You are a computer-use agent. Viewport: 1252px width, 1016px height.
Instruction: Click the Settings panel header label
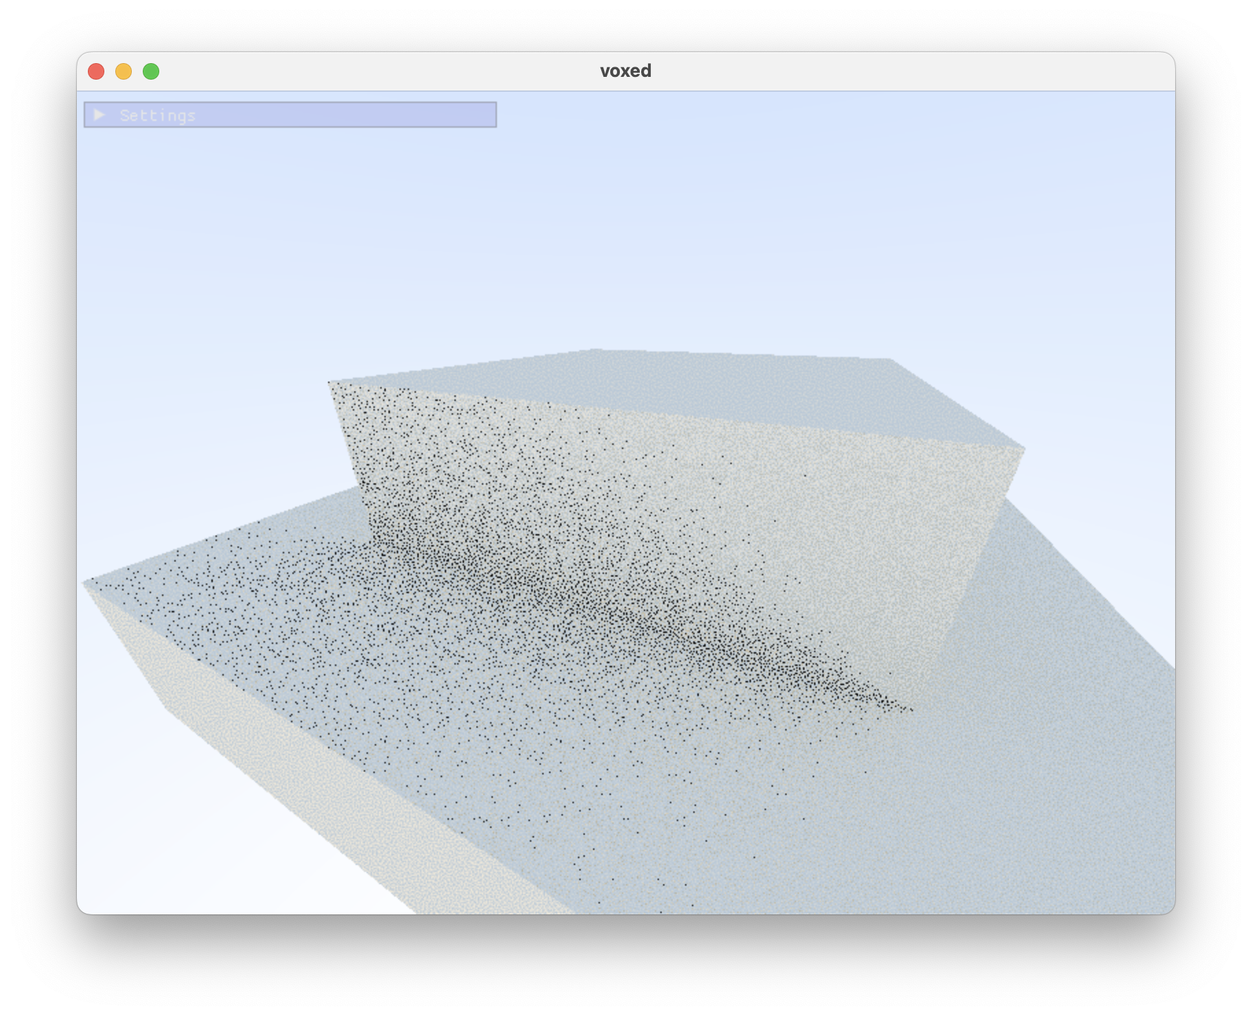click(158, 115)
